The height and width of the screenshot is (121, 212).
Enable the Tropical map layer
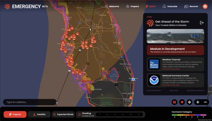click(x=15, y=114)
